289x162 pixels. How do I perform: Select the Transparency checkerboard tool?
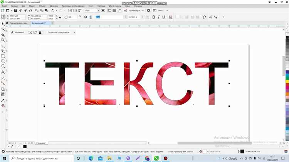[x=3, y=94]
